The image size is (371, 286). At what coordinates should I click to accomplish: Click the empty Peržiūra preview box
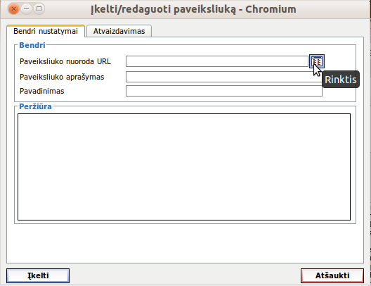[184, 167]
